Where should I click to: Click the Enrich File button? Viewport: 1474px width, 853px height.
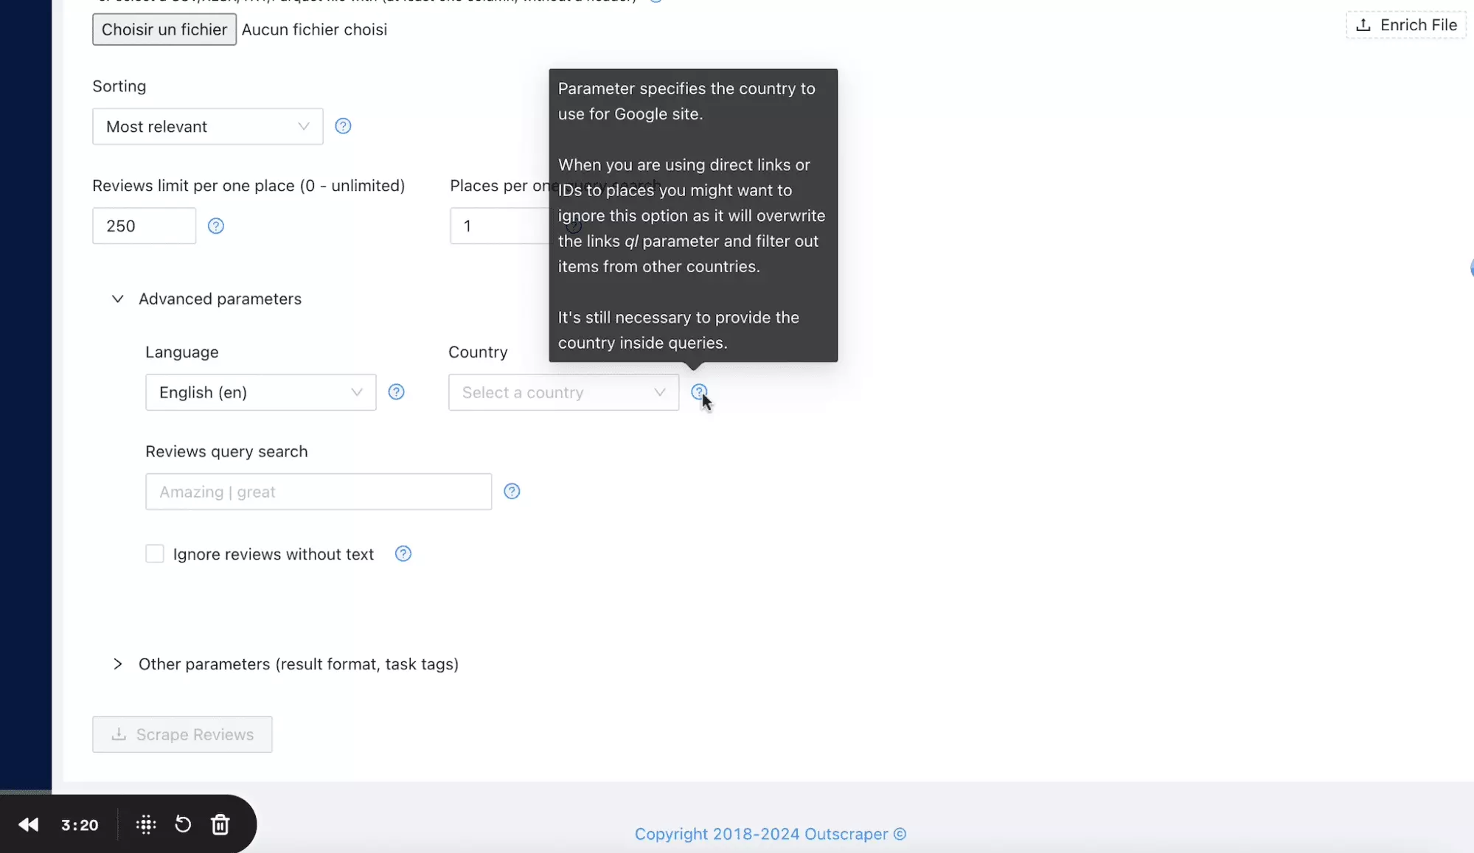[1405, 25]
